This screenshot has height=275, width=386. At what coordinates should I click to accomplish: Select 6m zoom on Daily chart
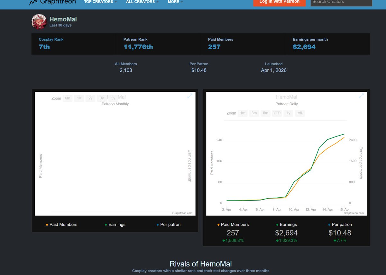click(x=265, y=113)
